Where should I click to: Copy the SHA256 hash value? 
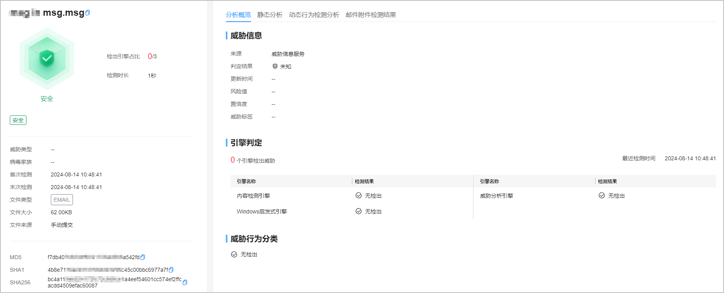(x=185, y=282)
